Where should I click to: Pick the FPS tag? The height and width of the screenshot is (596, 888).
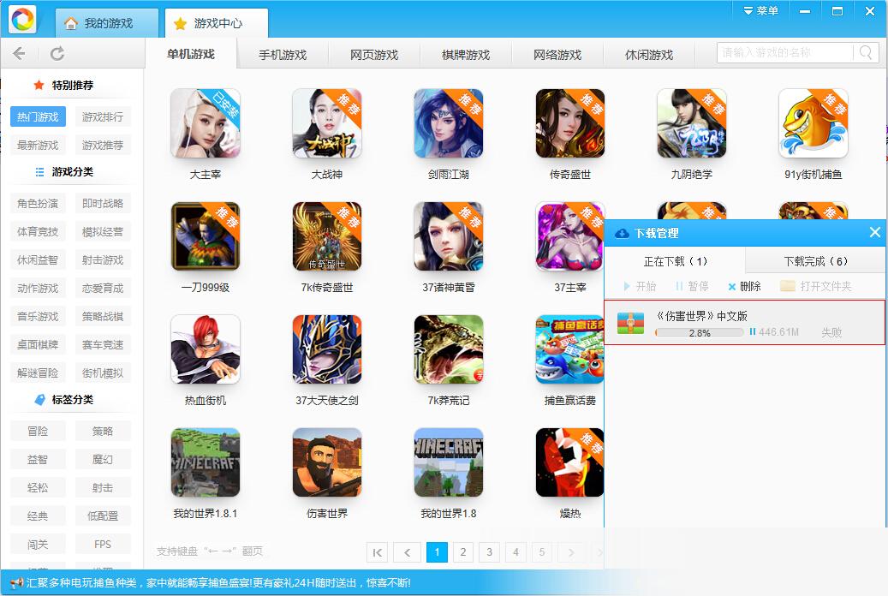coord(103,545)
